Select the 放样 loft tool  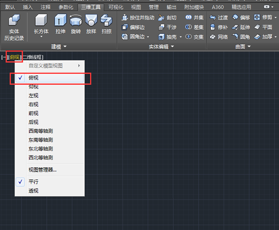91,24
